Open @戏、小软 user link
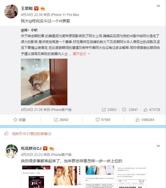 click(29, 30)
